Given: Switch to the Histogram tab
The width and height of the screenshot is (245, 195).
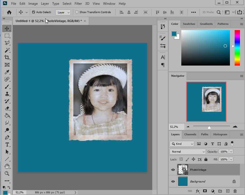Looking at the screenshot, I should point(220,134).
